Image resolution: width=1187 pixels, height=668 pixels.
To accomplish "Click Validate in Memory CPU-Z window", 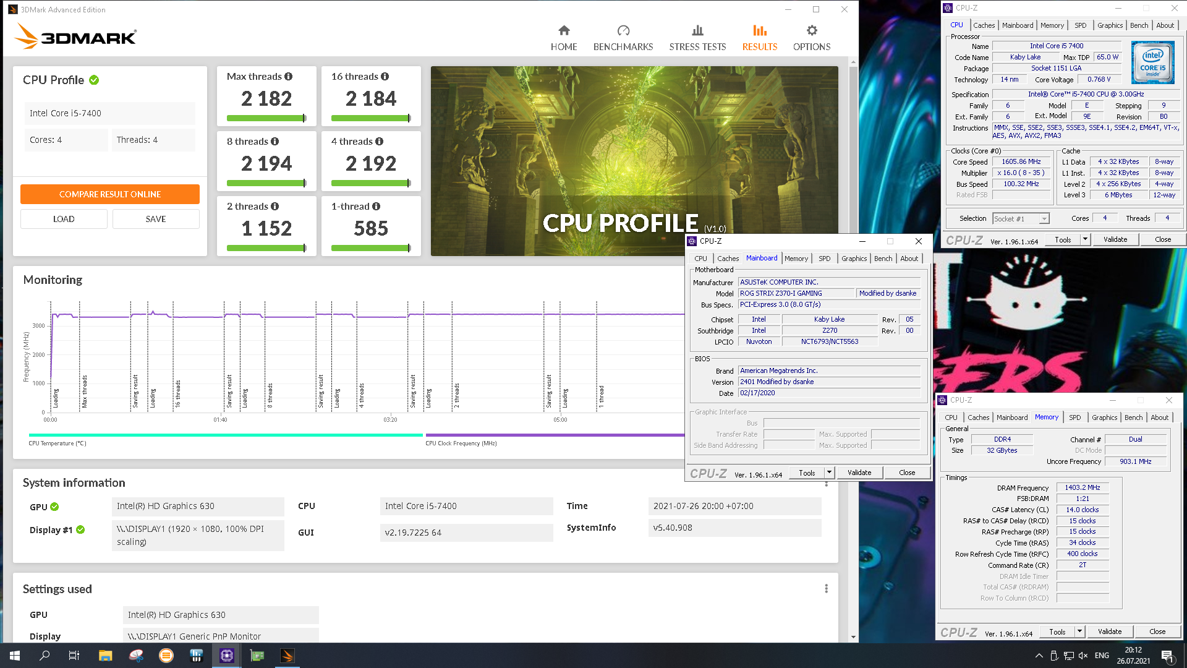I will point(1110,632).
